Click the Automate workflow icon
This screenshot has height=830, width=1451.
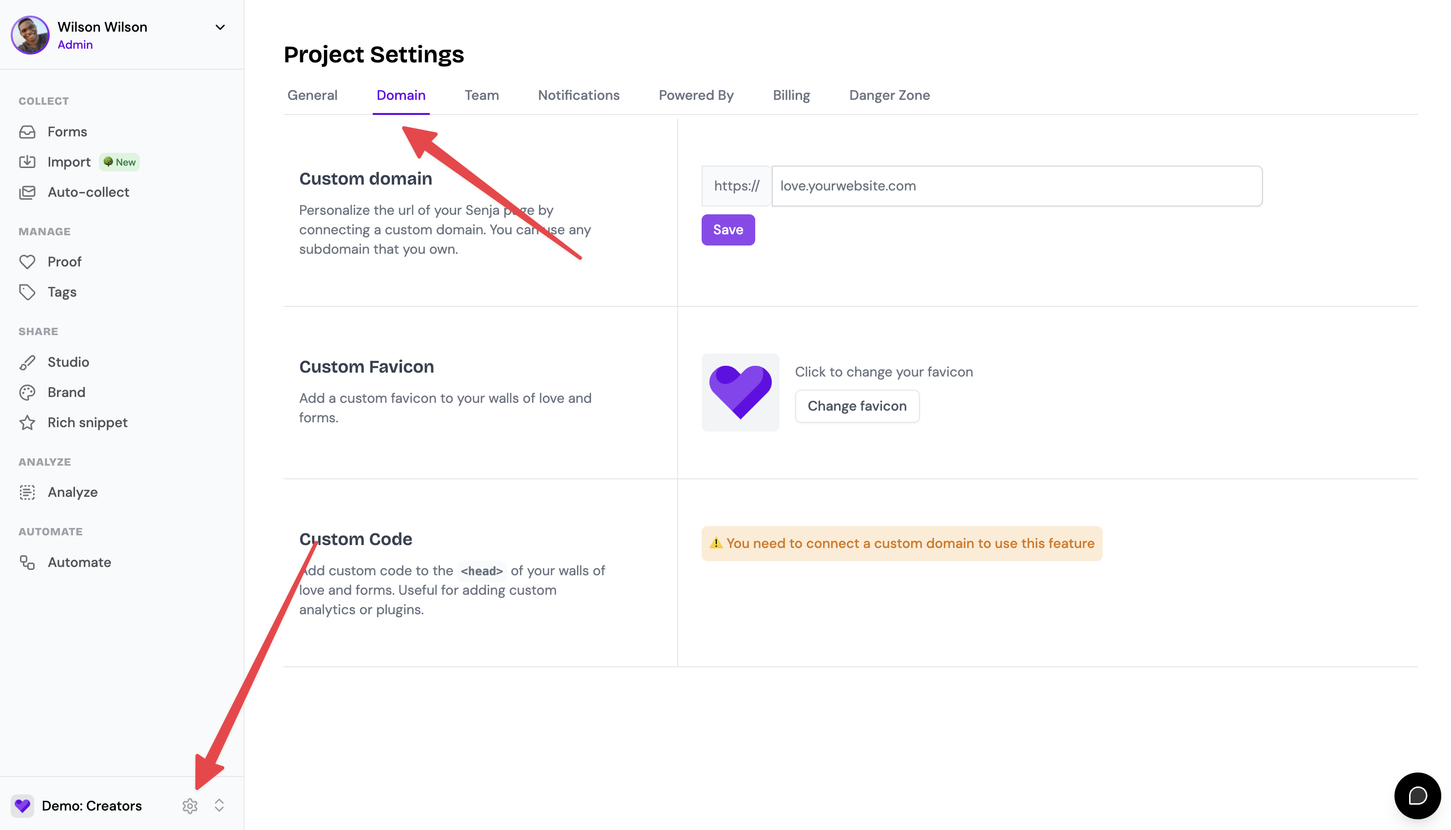pos(27,562)
